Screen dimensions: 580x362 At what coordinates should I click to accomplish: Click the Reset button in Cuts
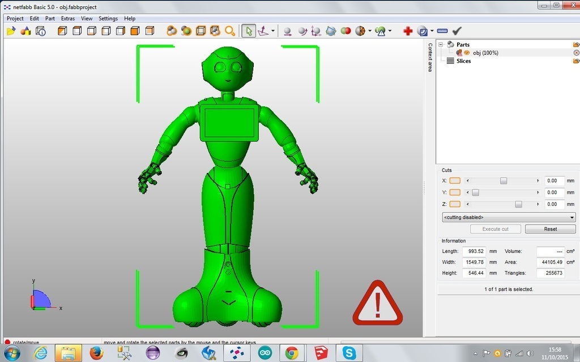pyautogui.click(x=550, y=229)
